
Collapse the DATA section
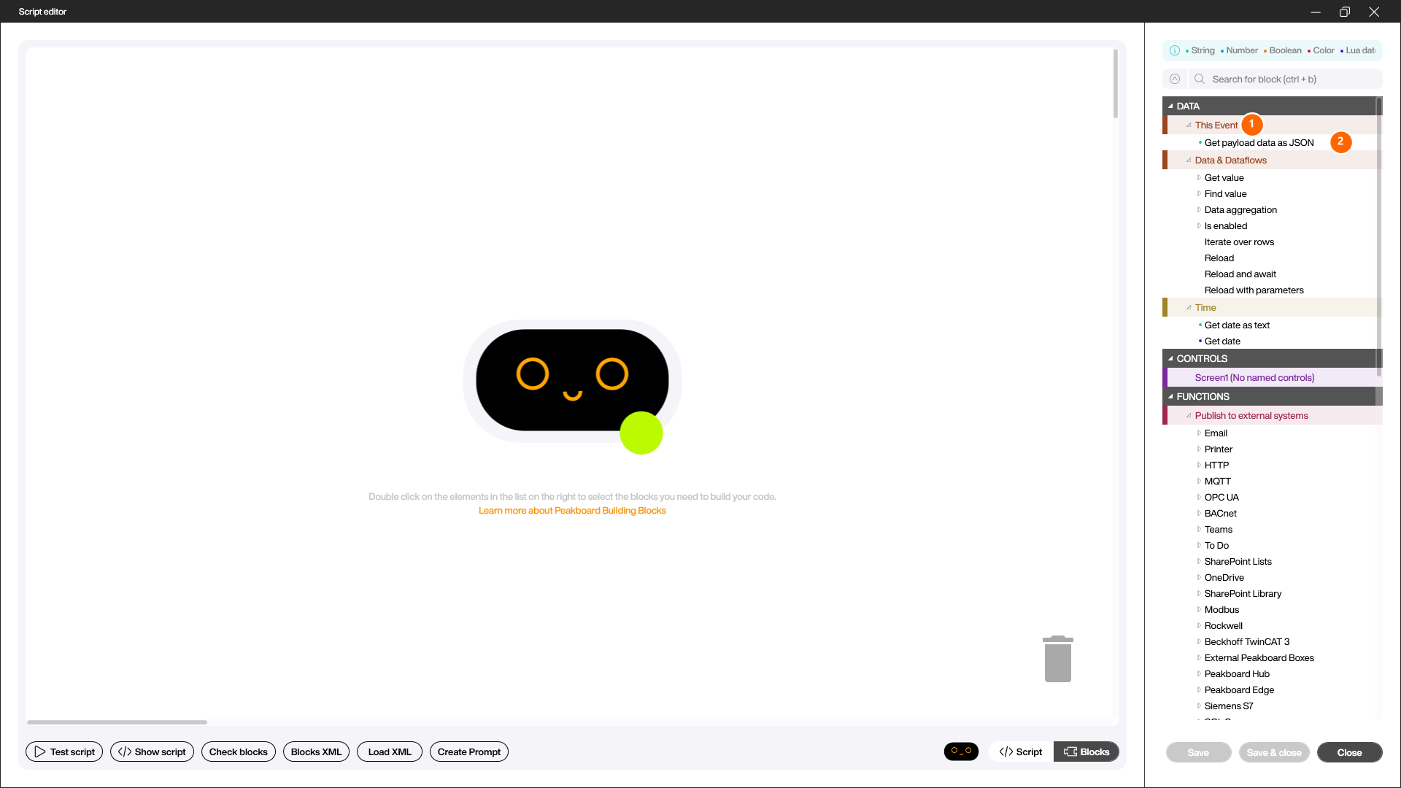[1170, 106]
